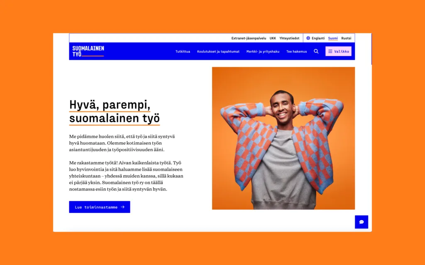Screen dimensions: 425x265
Task: Go to Merkki- ja yrityshaku
Action: (x=263, y=51)
